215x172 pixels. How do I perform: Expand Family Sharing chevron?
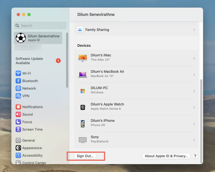click(x=194, y=30)
